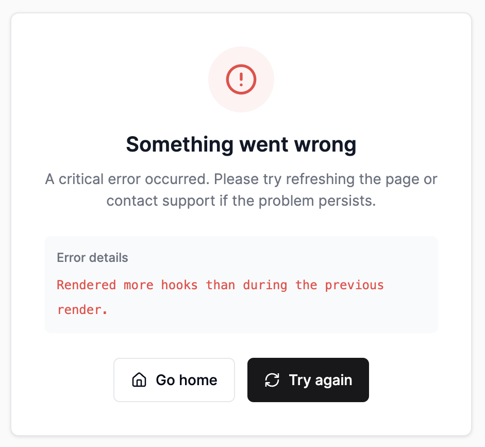Screen dimensions: 485x447
Task: Click the word "hooks" in the error message
Action: pyautogui.click(x=179, y=285)
